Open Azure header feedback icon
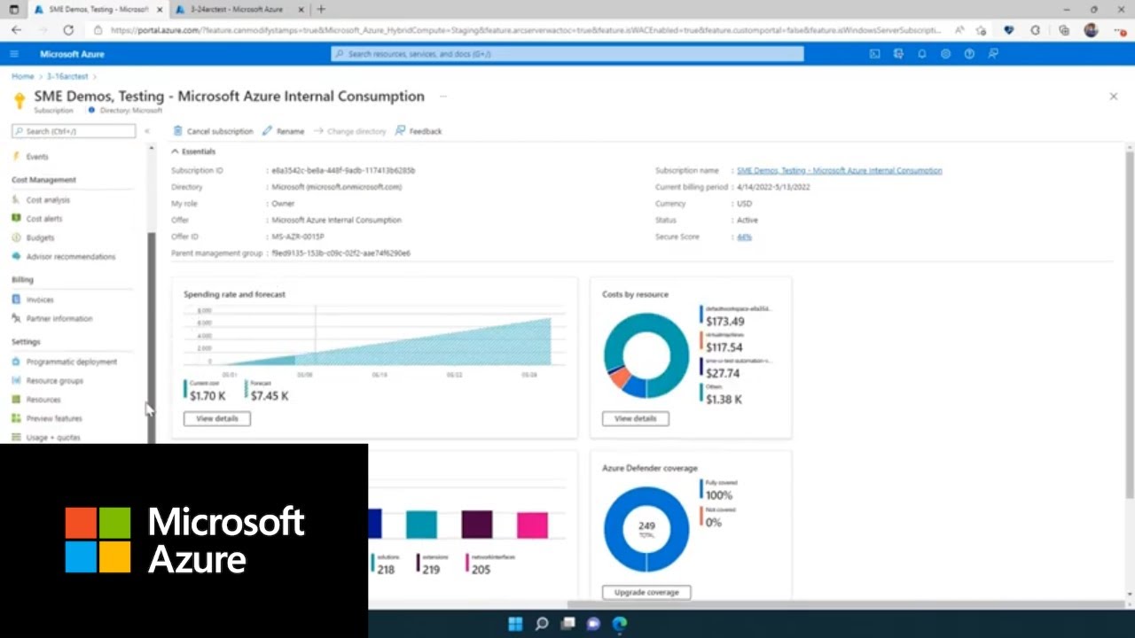This screenshot has height=638, width=1135. point(993,54)
